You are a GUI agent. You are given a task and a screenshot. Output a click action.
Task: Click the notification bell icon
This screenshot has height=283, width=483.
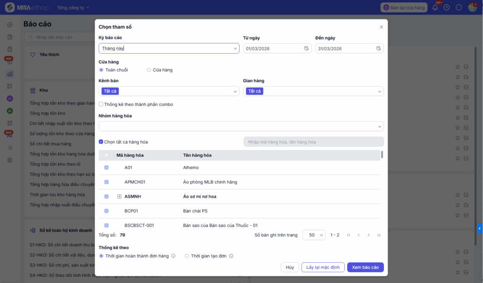(x=435, y=8)
